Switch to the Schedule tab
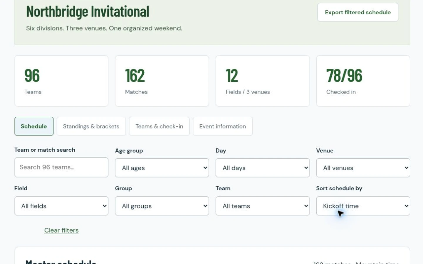The image size is (423, 264). pyautogui.click(x=34, y=126)
